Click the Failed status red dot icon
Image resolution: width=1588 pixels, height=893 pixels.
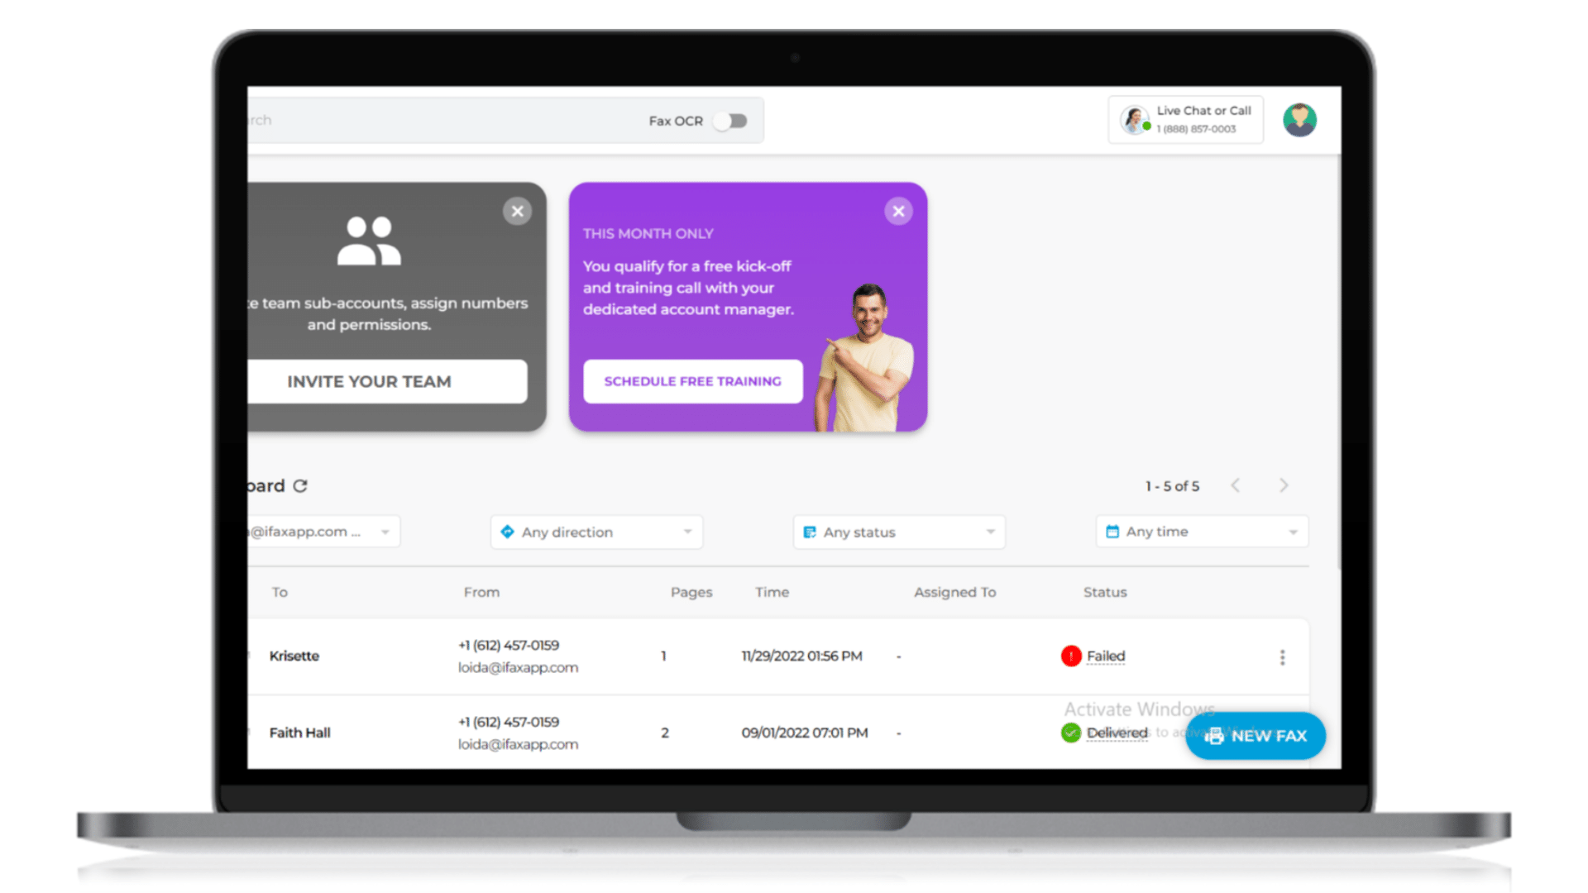tap(1071, 656)
